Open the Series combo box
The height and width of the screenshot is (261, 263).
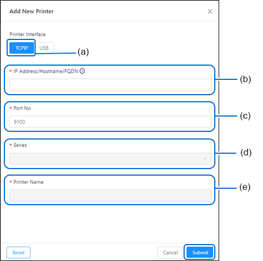tap(110, 159)
